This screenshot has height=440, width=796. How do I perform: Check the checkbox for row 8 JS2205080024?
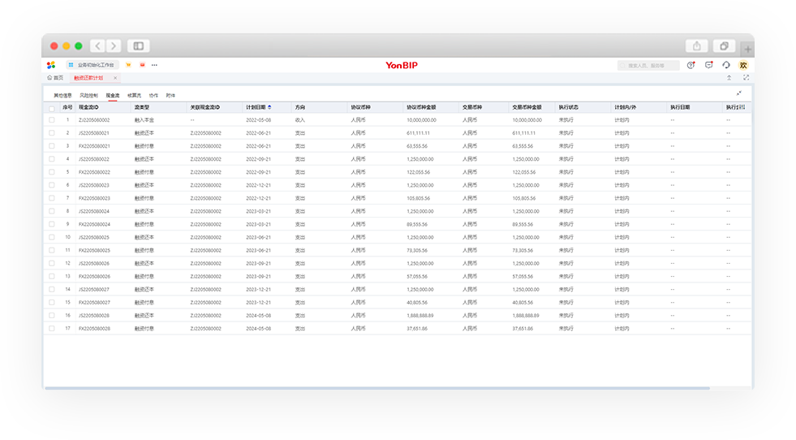point(52,211)
